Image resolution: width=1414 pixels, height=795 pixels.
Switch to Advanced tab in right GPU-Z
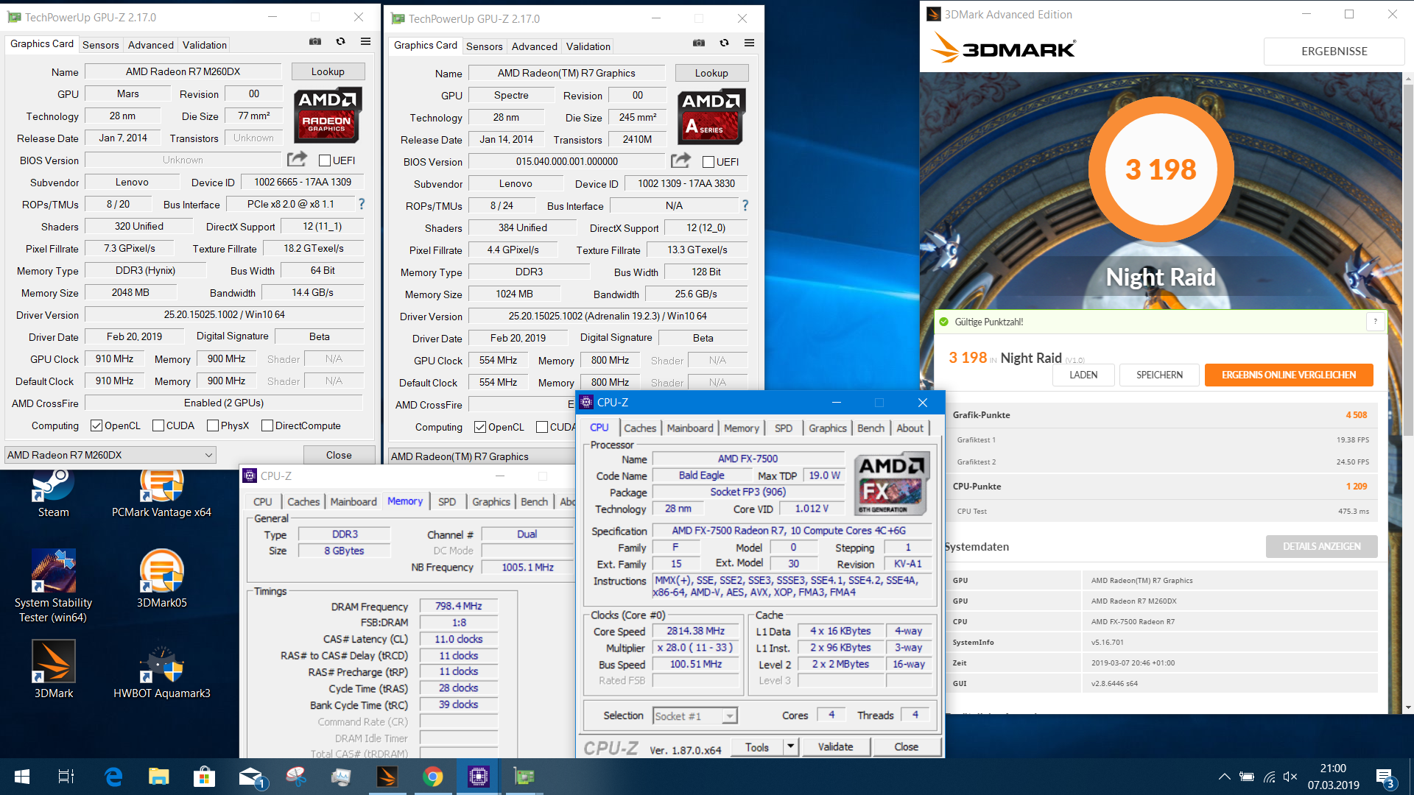click(x=534, y=46)
